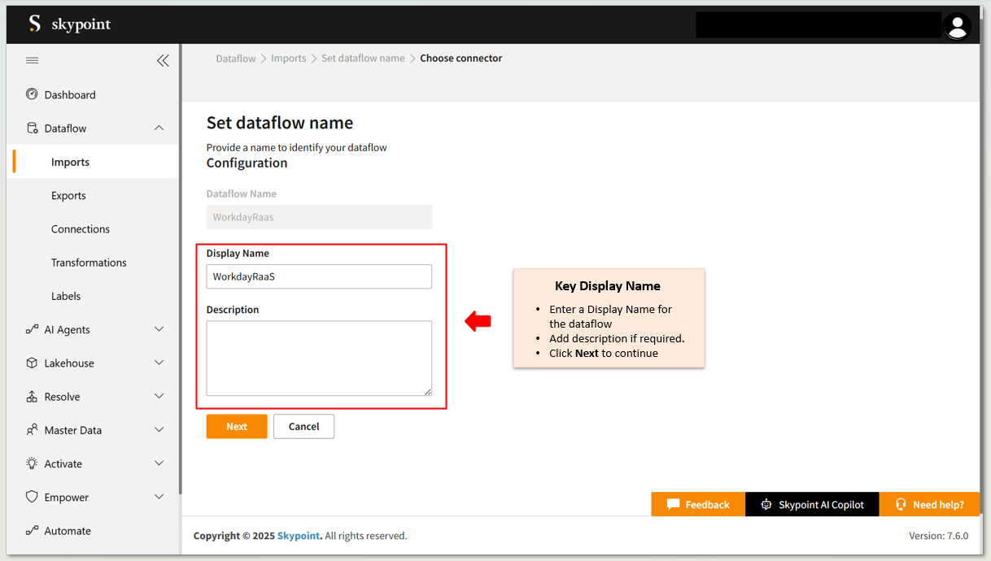Open the user profile avatar icon
Screen dimensions: 991x561
point(957,26)
